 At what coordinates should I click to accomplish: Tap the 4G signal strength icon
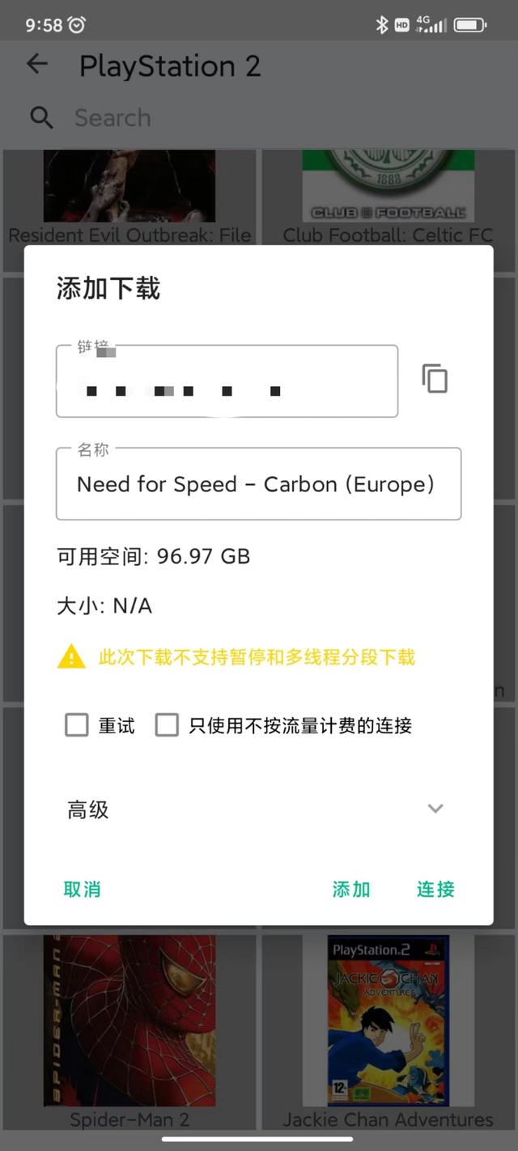click(431, 25)
